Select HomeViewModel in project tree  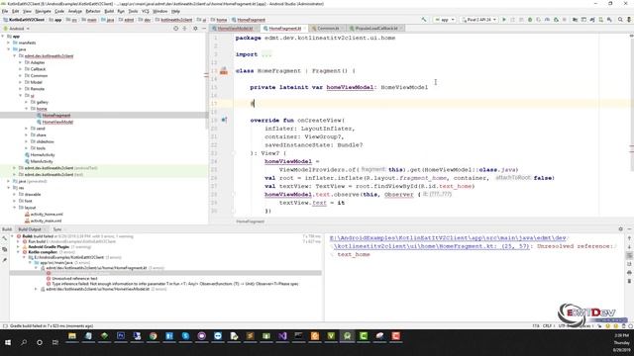(57, 122)
